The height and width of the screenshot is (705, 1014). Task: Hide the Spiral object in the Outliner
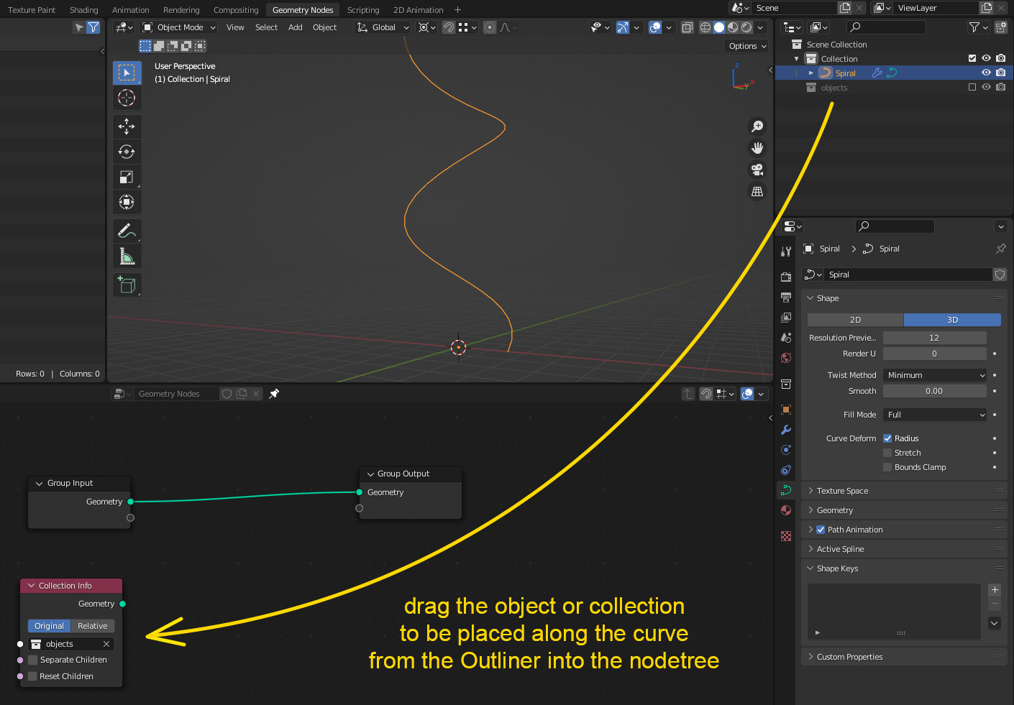986,72
